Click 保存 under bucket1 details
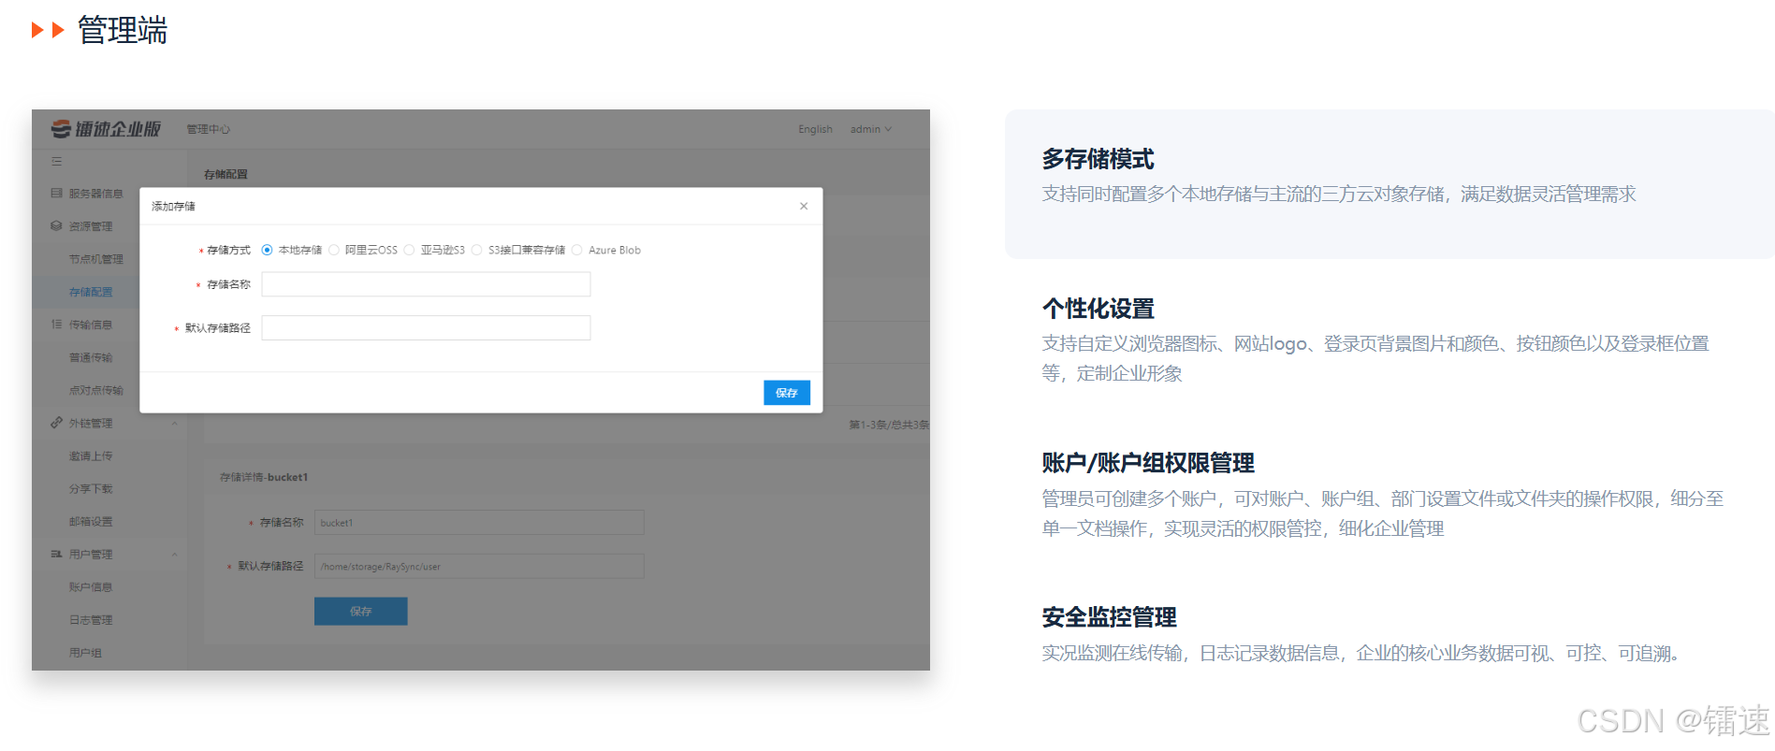The height and width of the screenshot is (751, 1775). [361, 611]
